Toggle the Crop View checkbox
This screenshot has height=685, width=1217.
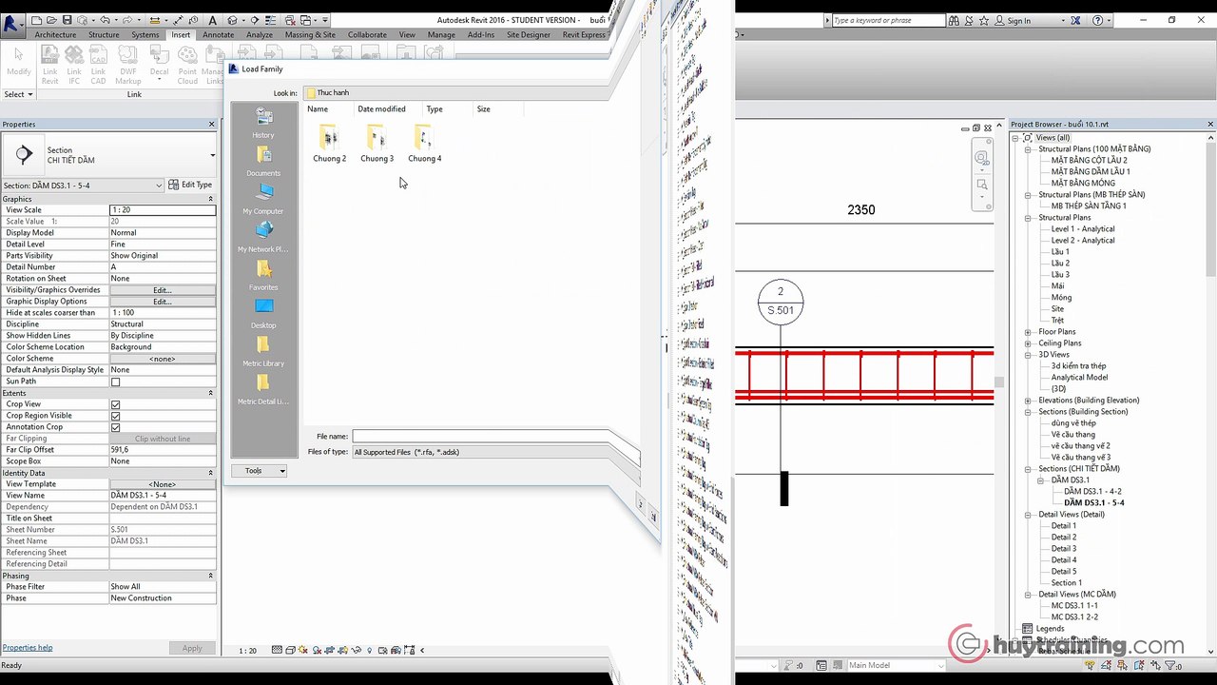click(115, 404)
